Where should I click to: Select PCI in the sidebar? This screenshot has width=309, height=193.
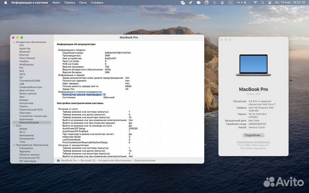pos(21,68)
